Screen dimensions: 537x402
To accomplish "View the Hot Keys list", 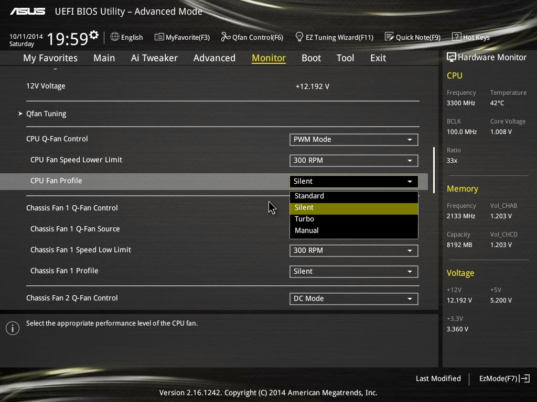I will [x=470, y=37].
